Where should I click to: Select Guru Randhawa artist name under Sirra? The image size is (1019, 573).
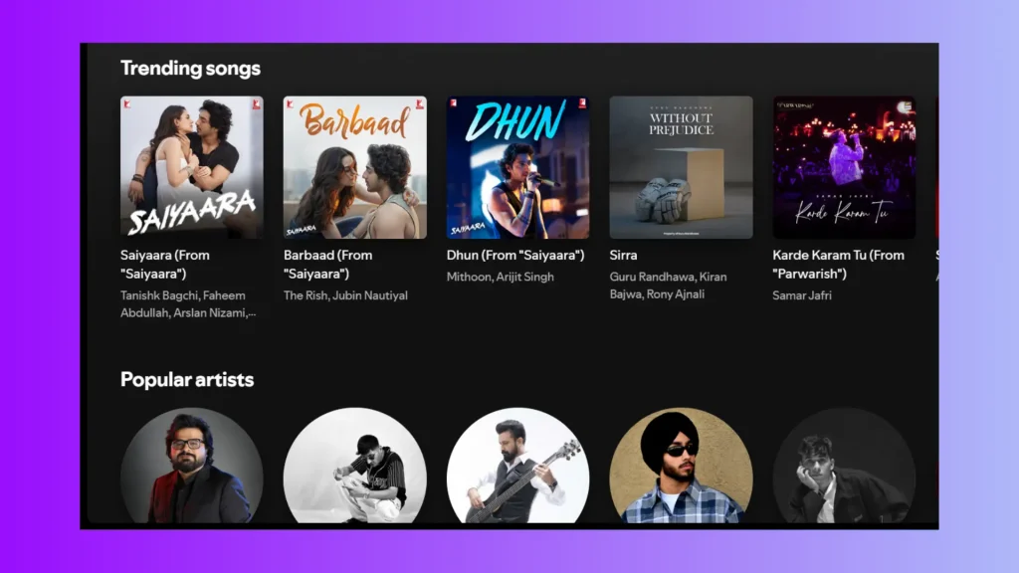pos(652,277)
